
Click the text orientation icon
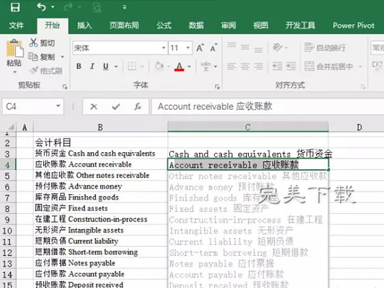tap(278, 47)
